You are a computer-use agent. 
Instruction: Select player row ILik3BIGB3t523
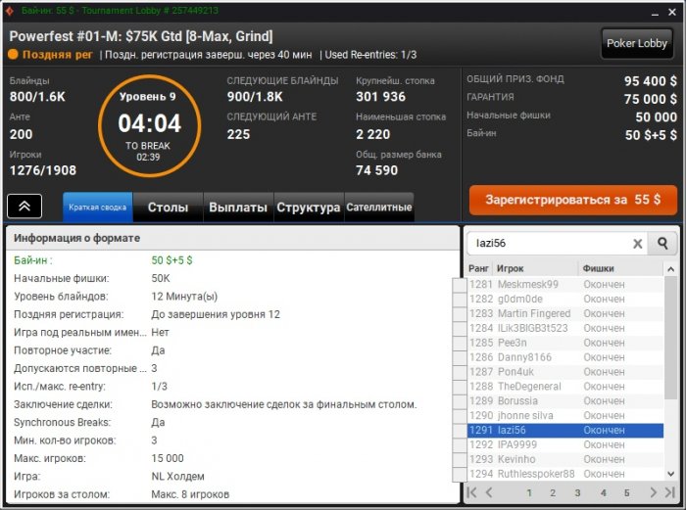tap(565, 328)
